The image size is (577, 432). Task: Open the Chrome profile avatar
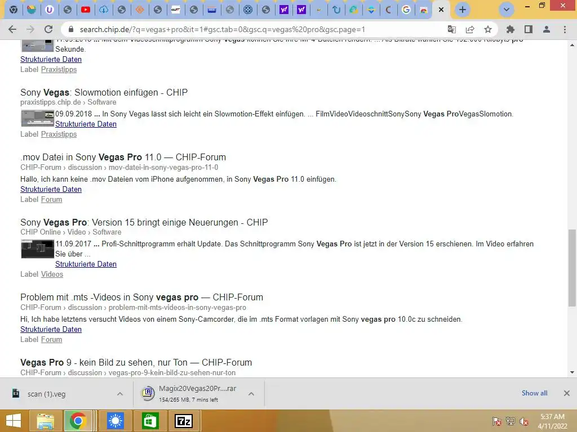click(547, 29)
